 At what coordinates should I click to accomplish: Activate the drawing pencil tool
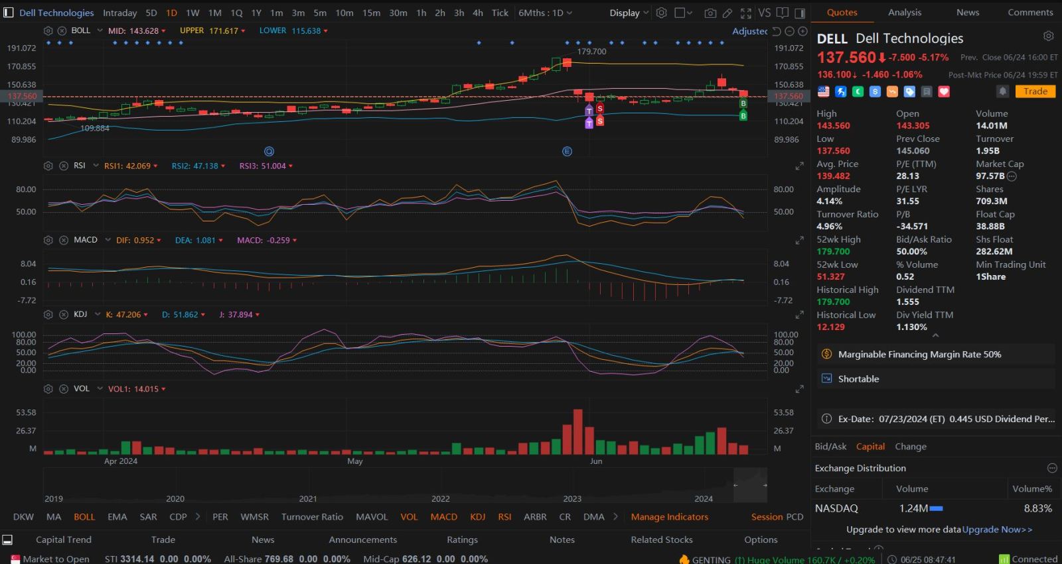coord(727,13)
